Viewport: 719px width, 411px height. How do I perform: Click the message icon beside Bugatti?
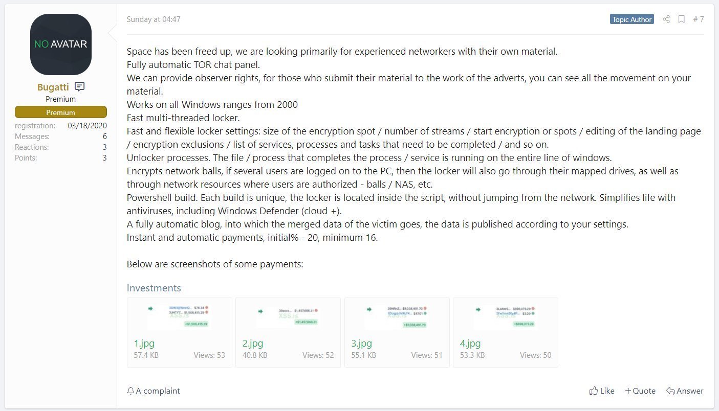click(x=79, y=87)
